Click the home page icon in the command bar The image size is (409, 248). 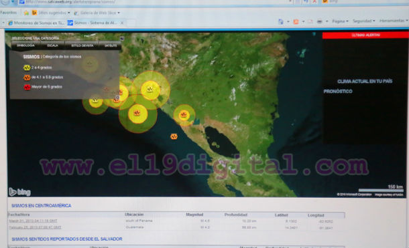(x=281, y=21)
